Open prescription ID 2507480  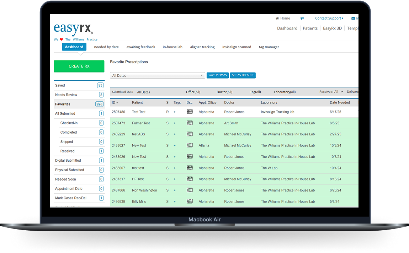point(118,112)
